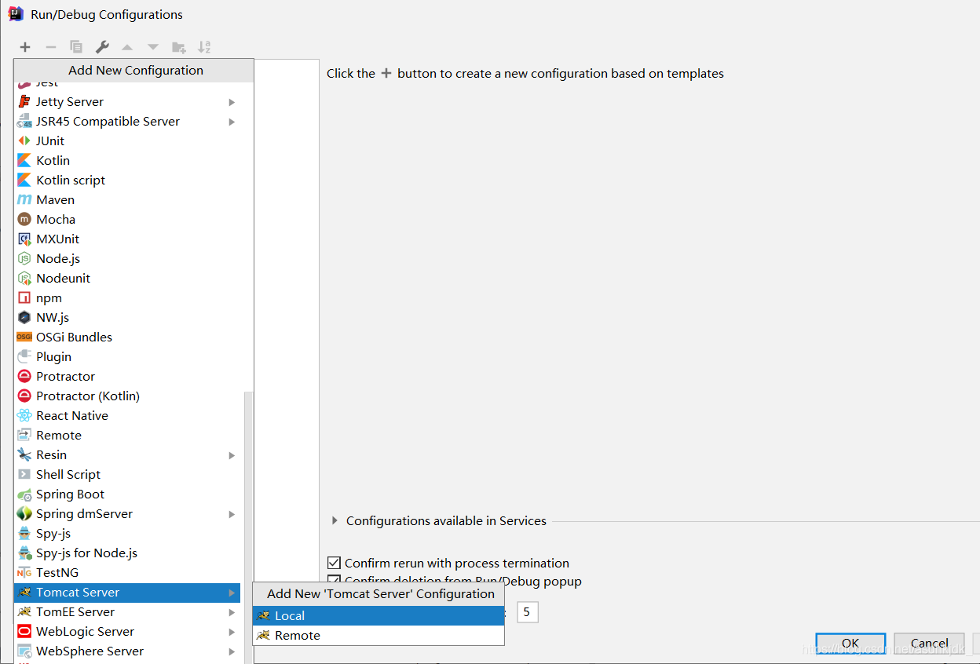Choose Local Tomcat Server configuration
The height and width of the screenshot is (664, 980).
(x=378, y=615)
